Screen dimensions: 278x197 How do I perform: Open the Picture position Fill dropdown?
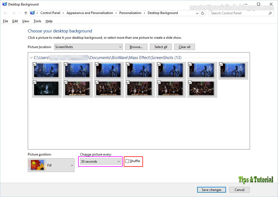pos(51,165)
